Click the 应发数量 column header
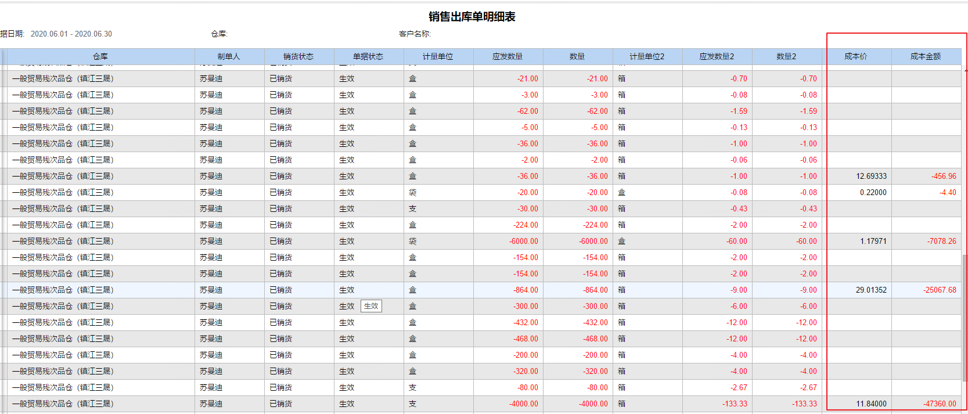 point(508,56)
